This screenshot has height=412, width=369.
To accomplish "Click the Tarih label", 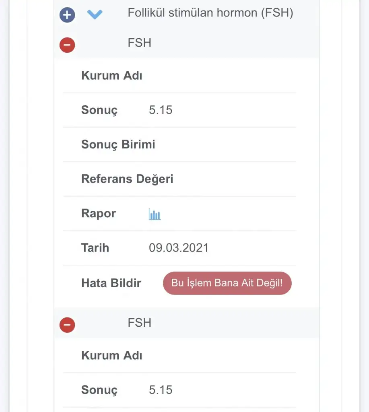I will click(95, 247).
